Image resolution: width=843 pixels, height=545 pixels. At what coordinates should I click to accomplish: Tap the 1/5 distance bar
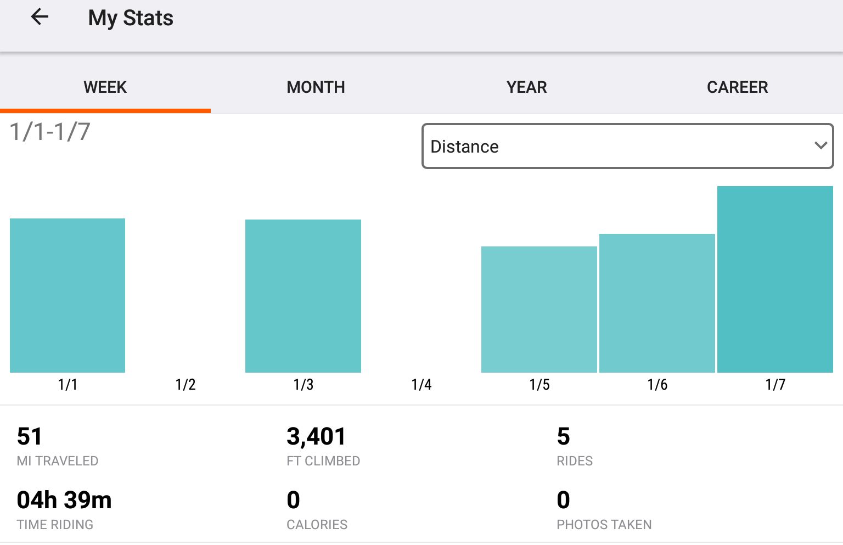point(539,310)
